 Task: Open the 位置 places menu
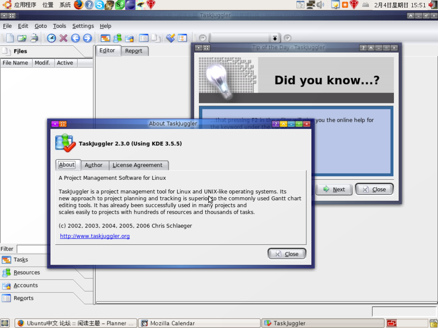pos(48,5)
